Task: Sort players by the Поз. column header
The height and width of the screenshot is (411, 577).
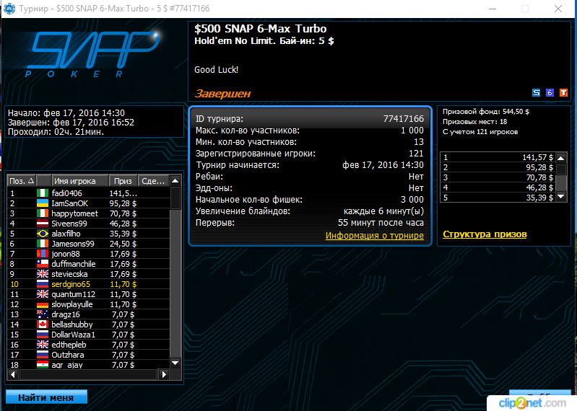Action: tap(22, 181)
